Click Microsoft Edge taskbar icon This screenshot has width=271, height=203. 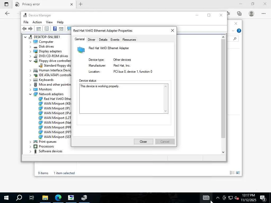pyautogui.click(x=58, y=198)
